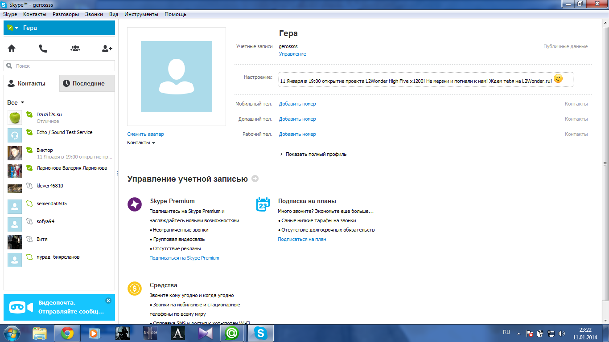Click the calendar subscription plans icon
This screenshot has height=342, width=609.
263,204
